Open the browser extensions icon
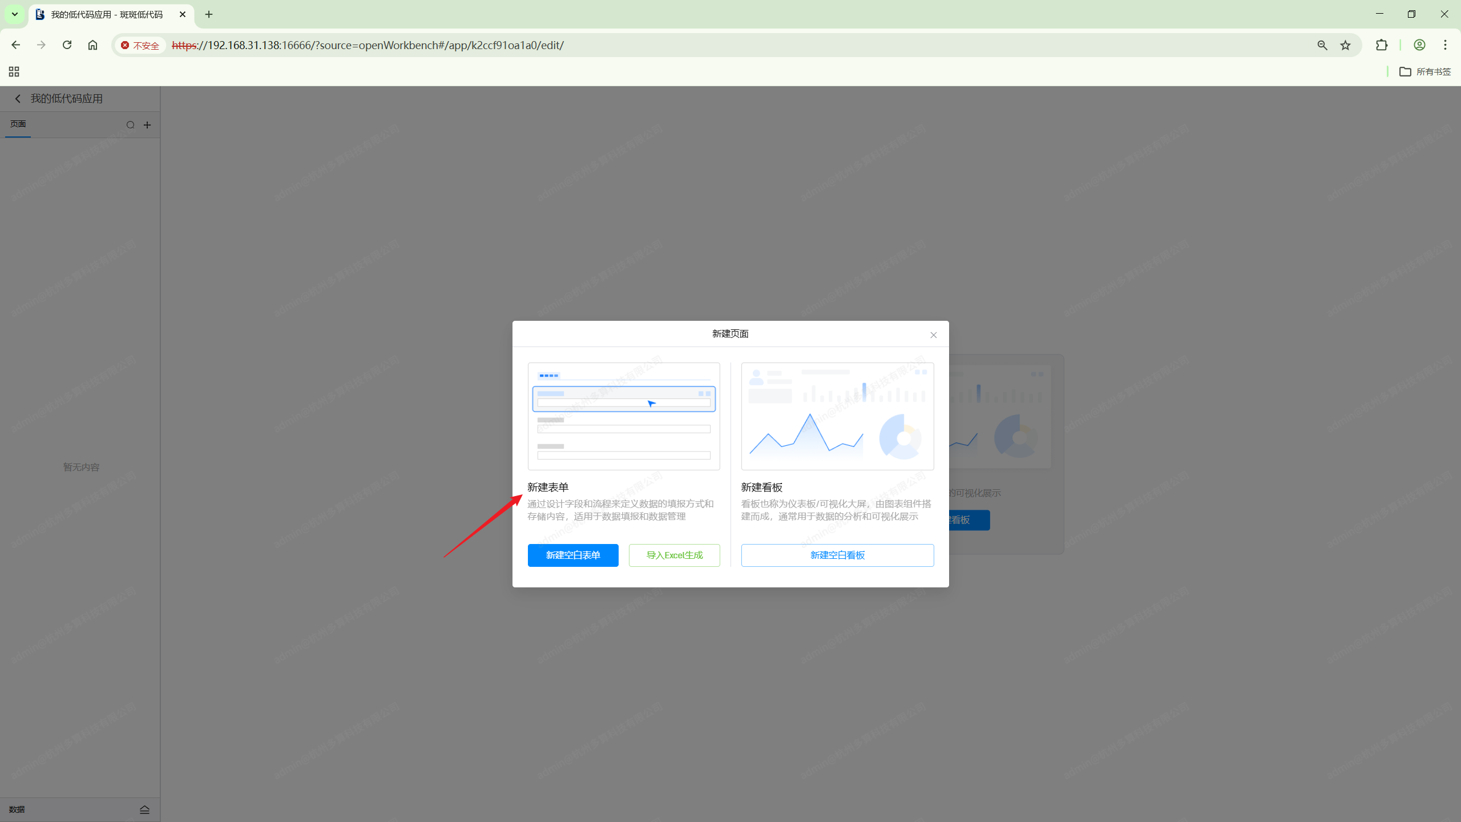1461x822 pixels. pos(1381,45)
